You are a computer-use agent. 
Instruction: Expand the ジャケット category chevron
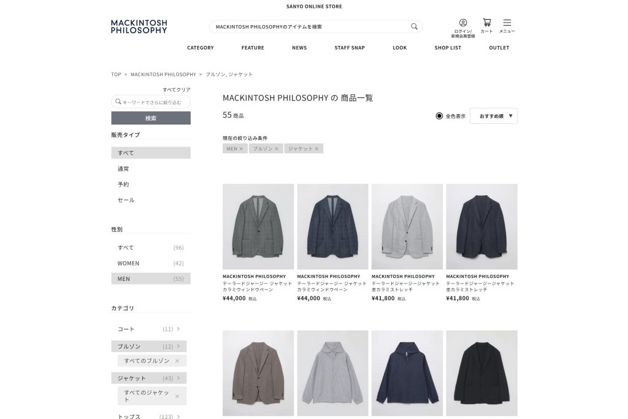click(x=178, y=378)
